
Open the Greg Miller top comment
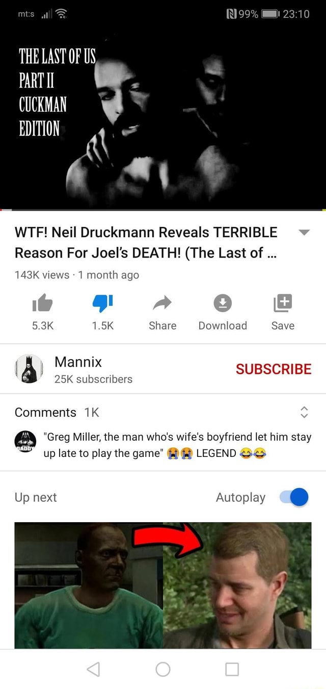(x=177, y=445)
